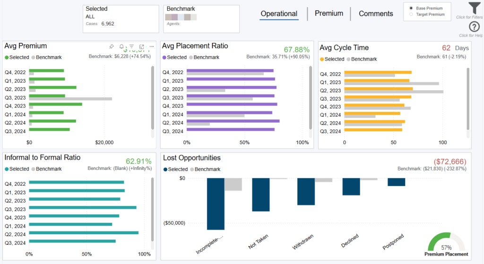Click the Avg Cycle Time chart scrollbar
The width and height of the screenshot is (484, 264).
(468, 99)
